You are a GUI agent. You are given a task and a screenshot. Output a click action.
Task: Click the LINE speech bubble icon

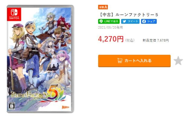point(101,21)
